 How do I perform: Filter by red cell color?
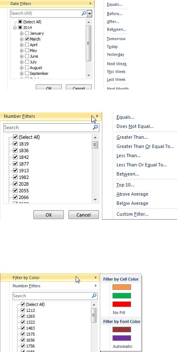pyautogui.click(x=121, y=304)
